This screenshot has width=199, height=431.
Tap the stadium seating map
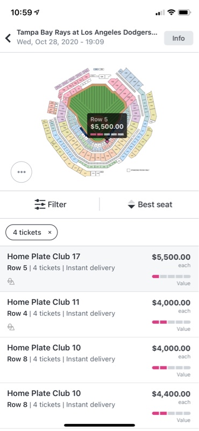click(99, 121)
